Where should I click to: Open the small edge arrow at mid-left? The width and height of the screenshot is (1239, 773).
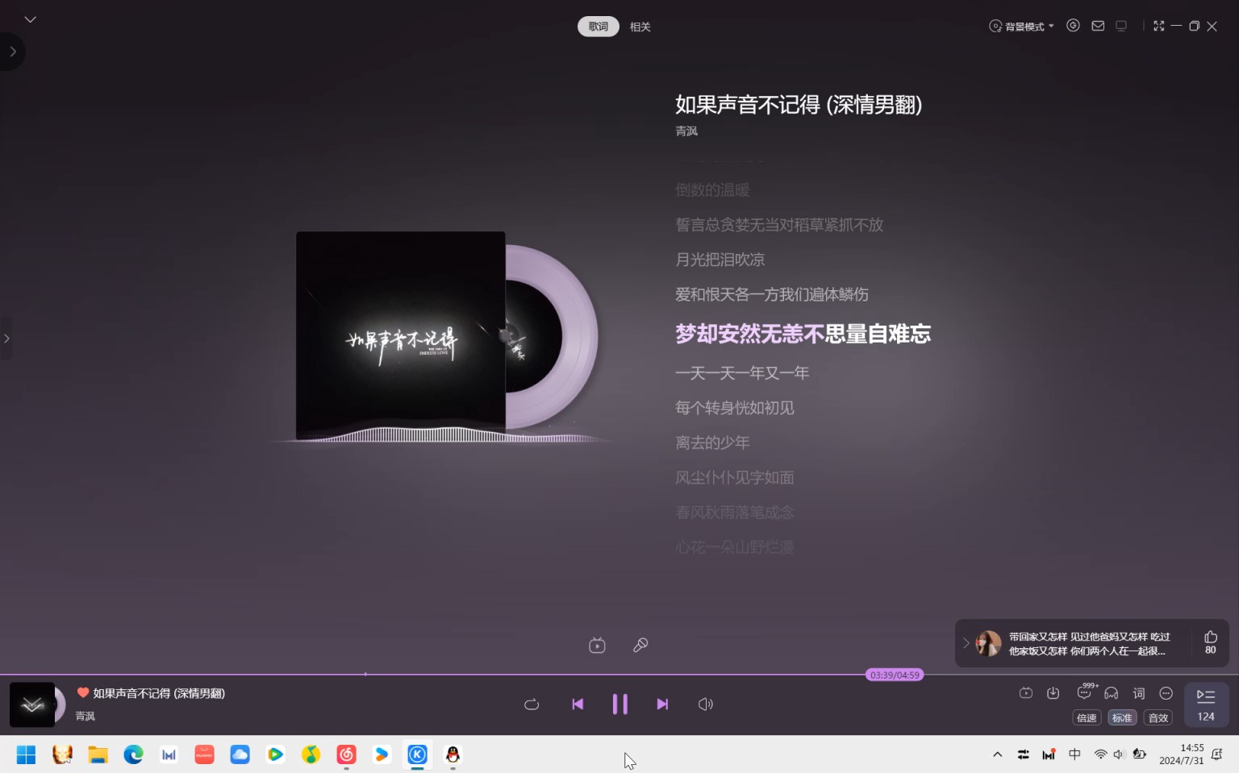(6, 339)
